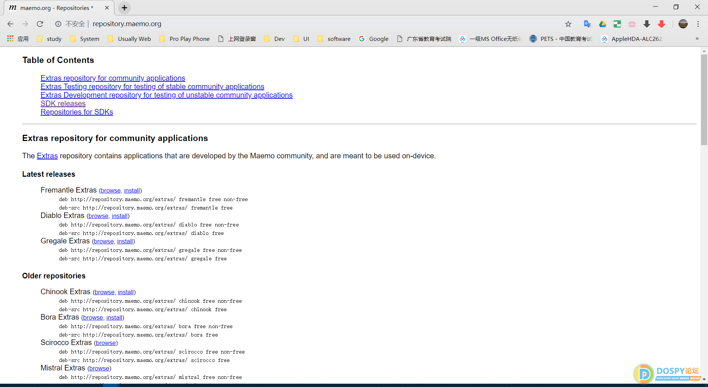Open the SDK releases link
Viewport: 708px width, 387px height.
(63, 103)
